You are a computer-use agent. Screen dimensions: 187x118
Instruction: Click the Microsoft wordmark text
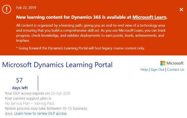(175, 63)
